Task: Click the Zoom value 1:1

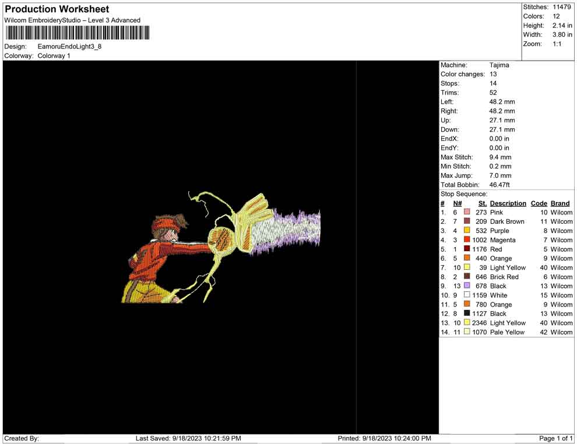Action: coord(557,44)
